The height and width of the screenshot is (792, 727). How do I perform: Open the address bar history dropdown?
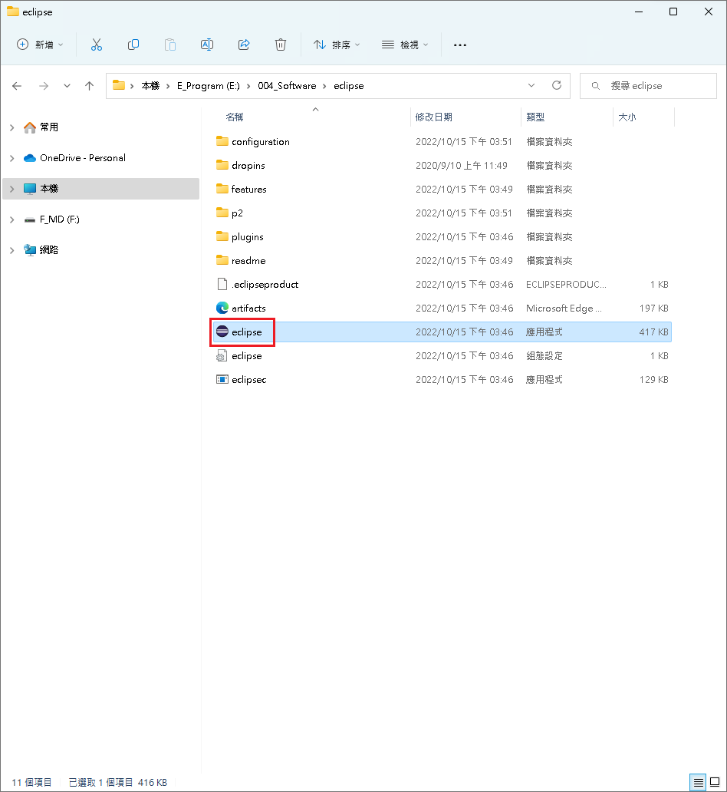[531, 85]
